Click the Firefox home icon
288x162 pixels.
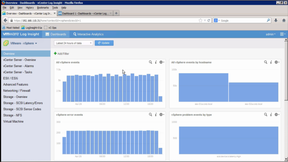pyautogui.click(x=283, y=21)
